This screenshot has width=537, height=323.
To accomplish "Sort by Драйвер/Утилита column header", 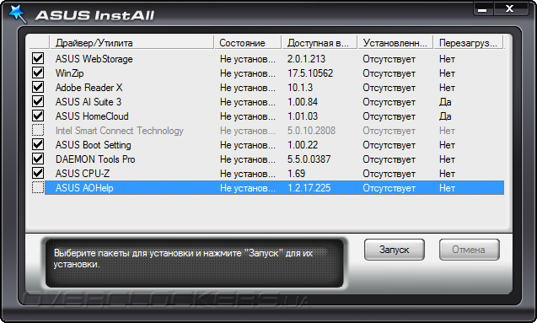I will pos(132,43).
